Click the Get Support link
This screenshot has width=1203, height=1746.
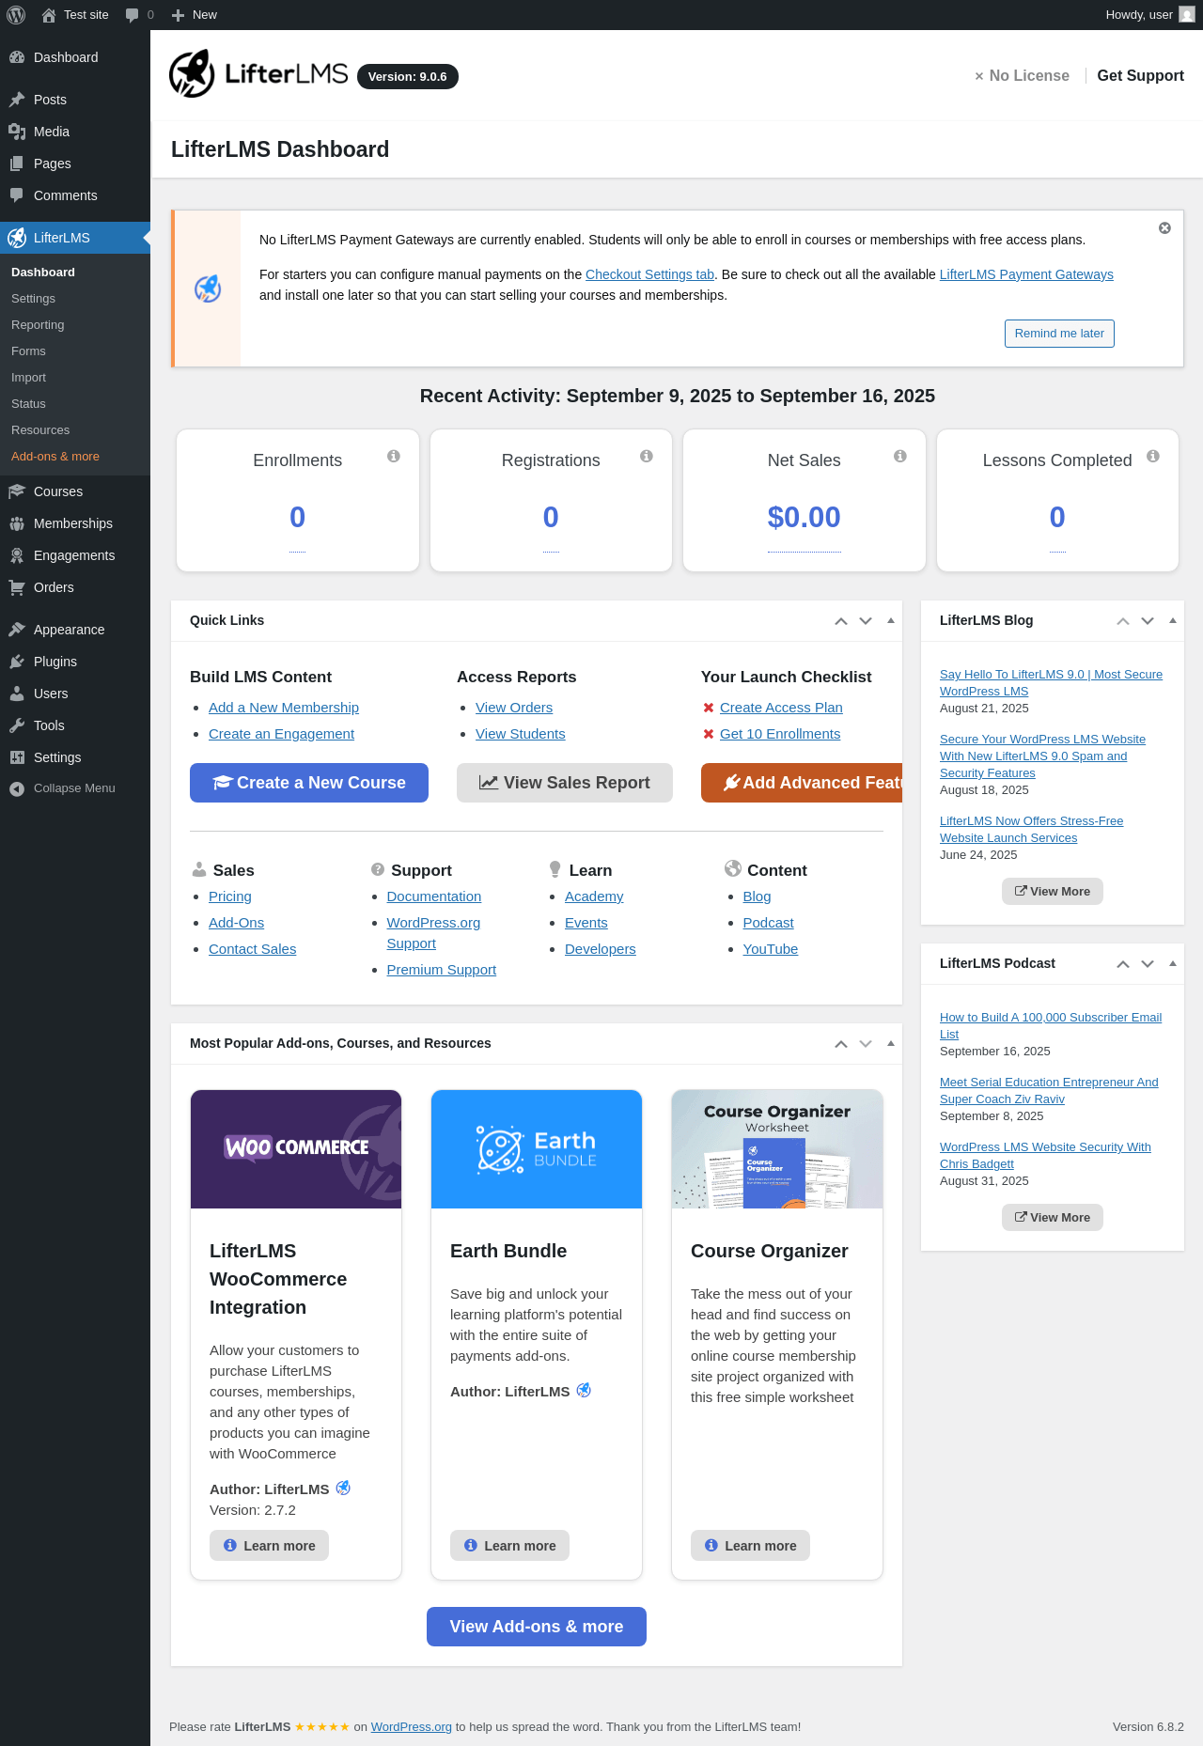pyautogui.click(x=1140, y=75)
